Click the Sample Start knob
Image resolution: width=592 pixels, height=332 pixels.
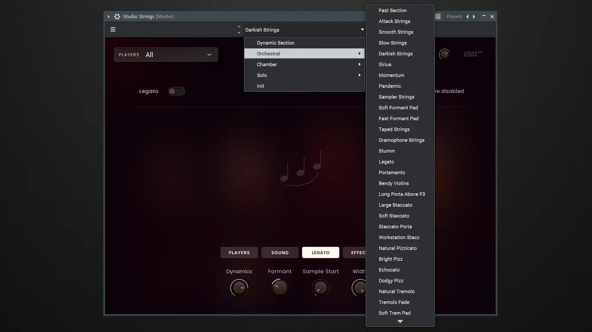point(321,287)
